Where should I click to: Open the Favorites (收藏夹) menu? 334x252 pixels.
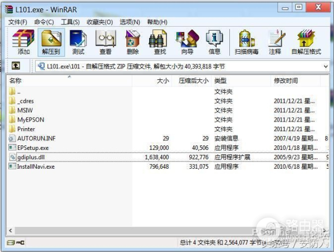[x=100, y=22]
